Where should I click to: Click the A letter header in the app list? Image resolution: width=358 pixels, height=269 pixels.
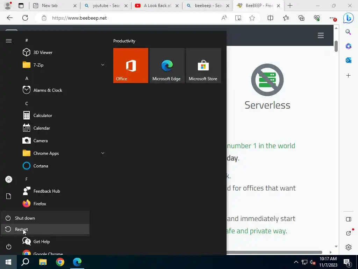click(27, 78)
